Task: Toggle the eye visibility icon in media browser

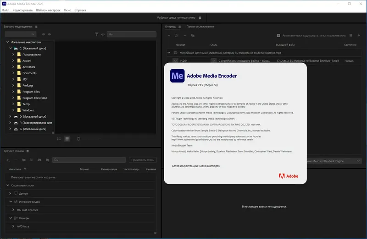Action: coord(103,34)
